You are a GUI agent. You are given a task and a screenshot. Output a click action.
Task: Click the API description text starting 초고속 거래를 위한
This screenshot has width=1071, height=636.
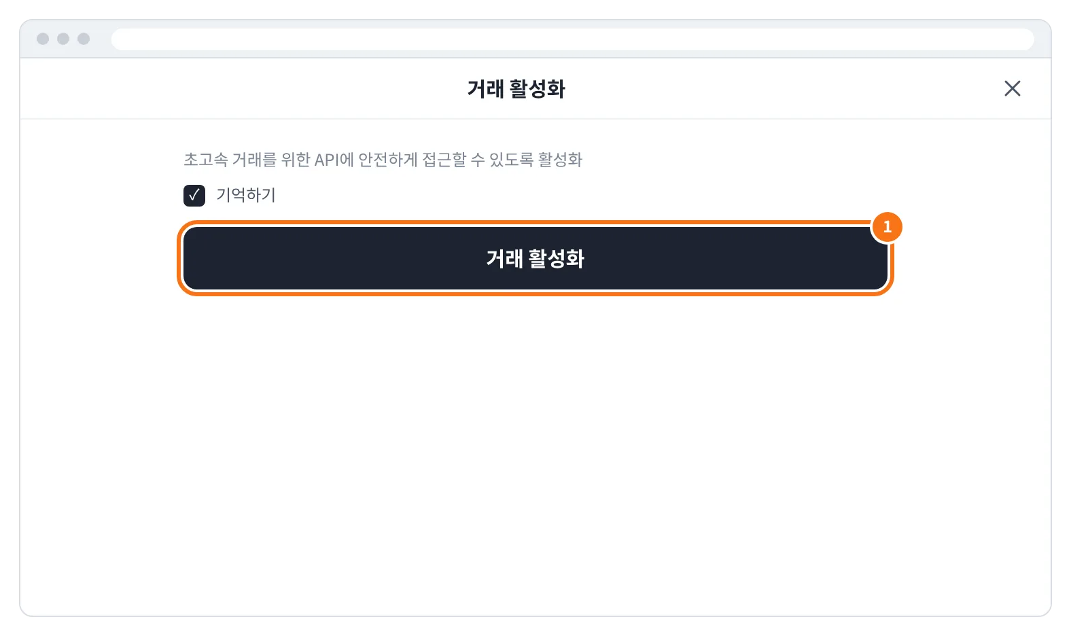(x=383, y=160)
